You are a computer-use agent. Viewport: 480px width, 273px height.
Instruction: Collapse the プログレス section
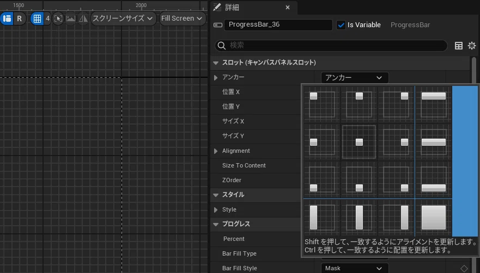216,225
